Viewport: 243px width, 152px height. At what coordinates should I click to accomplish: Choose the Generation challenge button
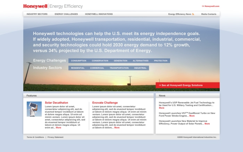tap(120, 61)
